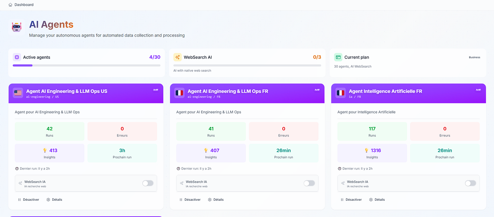The image size is (494, 217).
Task: Click US flag icon on LLM Ops US agent
Action: pos(18,93)
